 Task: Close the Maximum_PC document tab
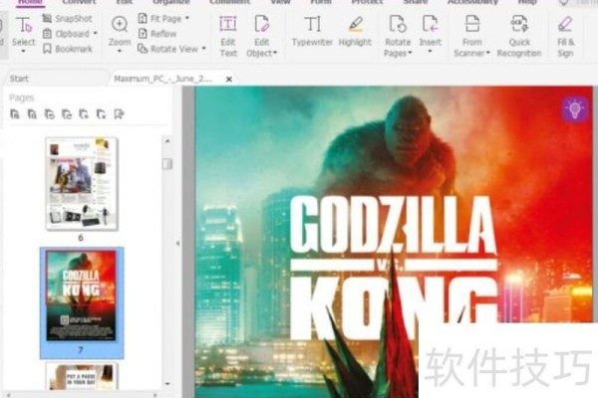(229, 80)
